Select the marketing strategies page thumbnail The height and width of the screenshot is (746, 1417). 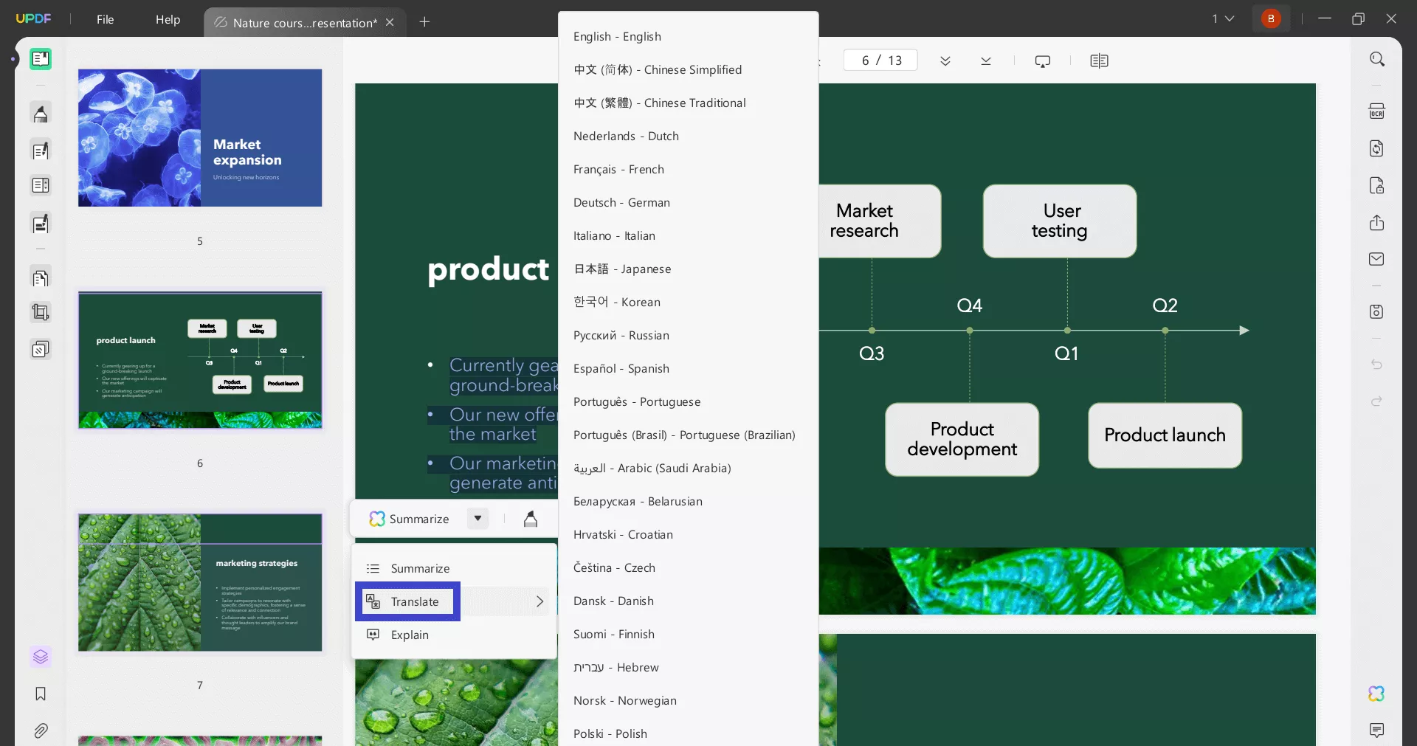(x=200, y=583)
